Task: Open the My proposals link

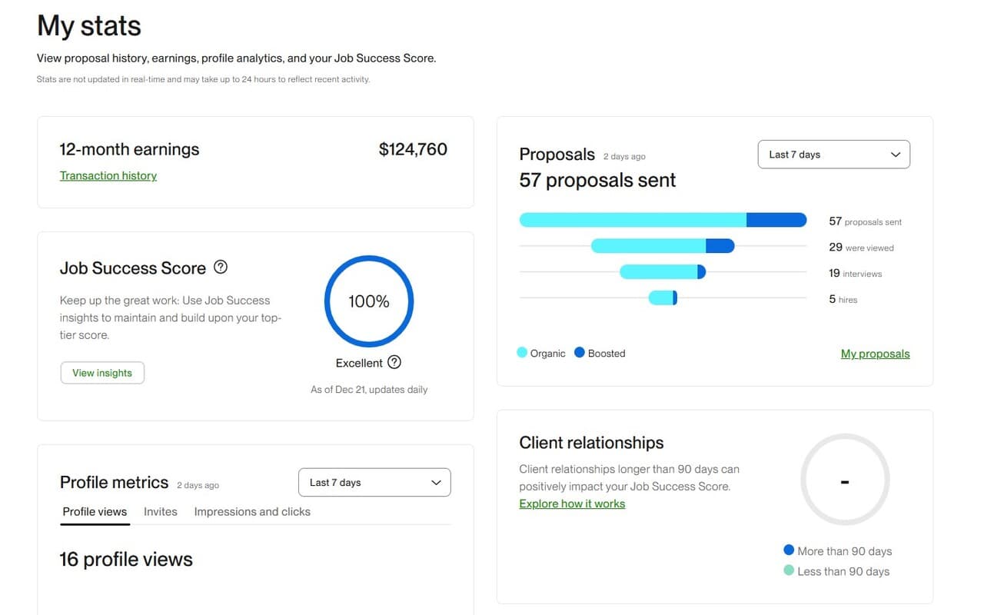Action: [875, 354]
